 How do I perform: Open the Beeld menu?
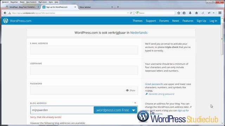(x=22, y=2)
